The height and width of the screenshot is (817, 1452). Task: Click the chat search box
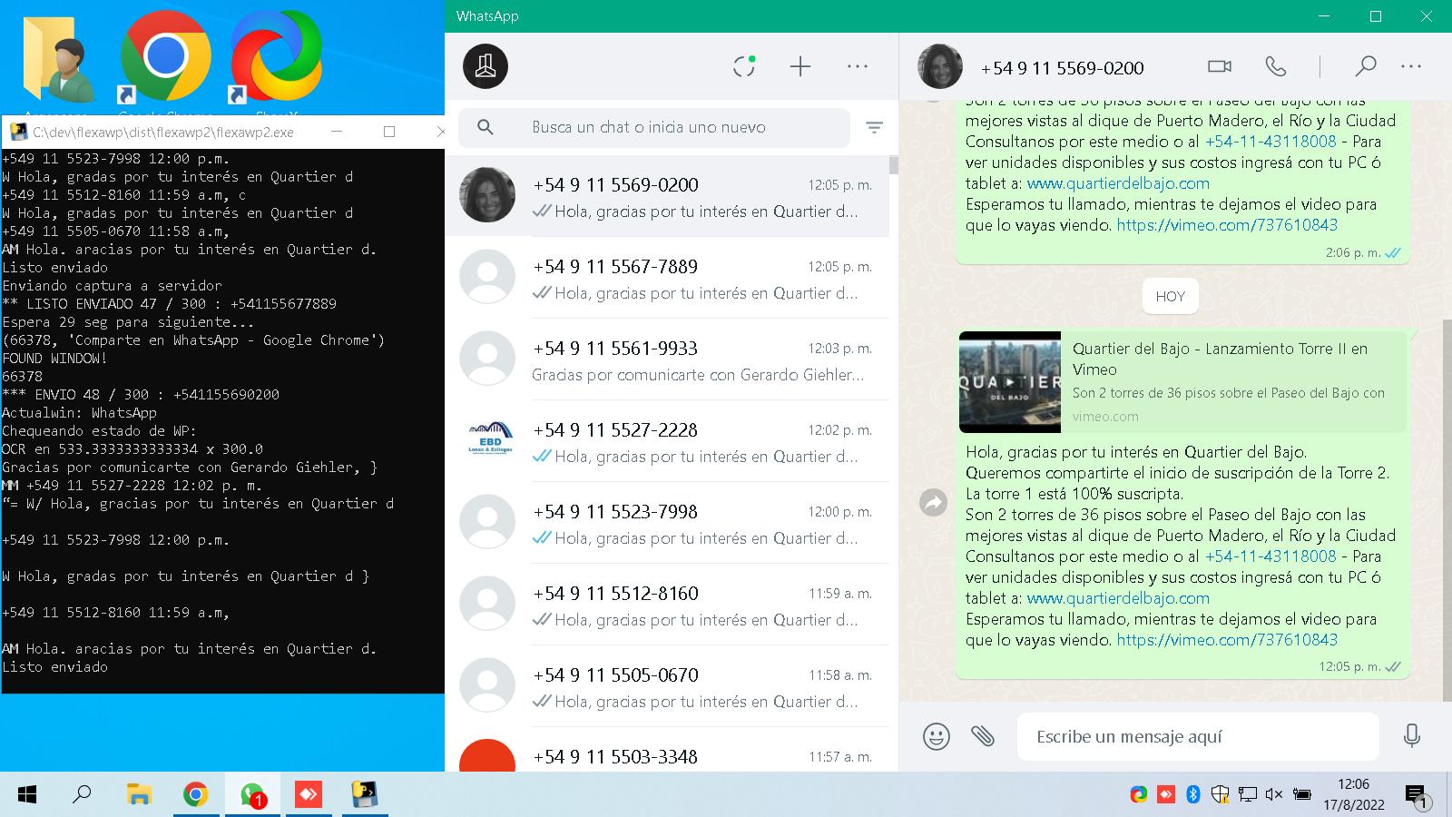(x=654, y=128)
